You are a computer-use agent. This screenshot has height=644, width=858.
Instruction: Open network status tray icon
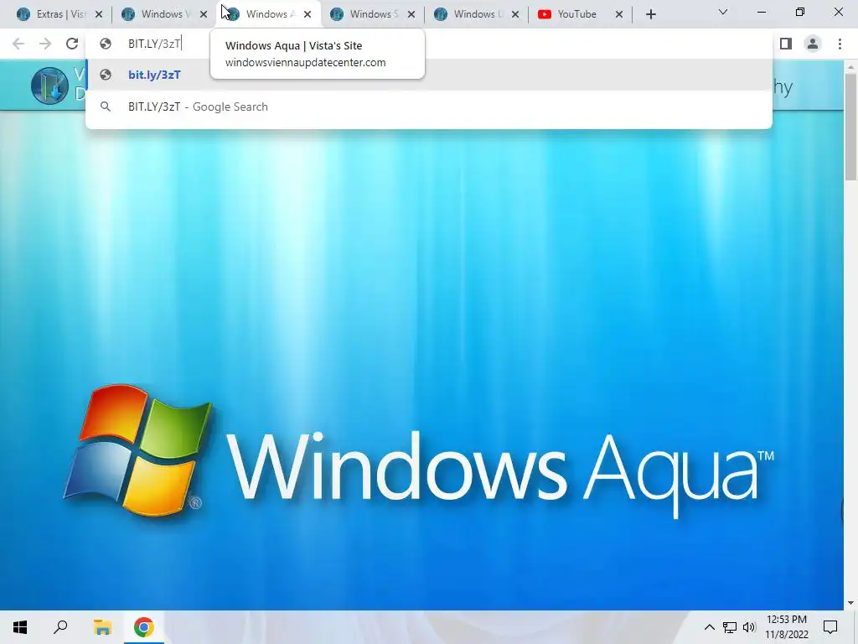[x=730, y=627]
